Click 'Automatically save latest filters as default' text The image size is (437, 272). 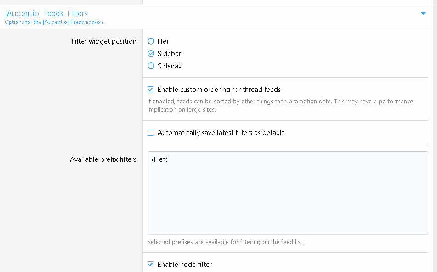pos(221,133)
